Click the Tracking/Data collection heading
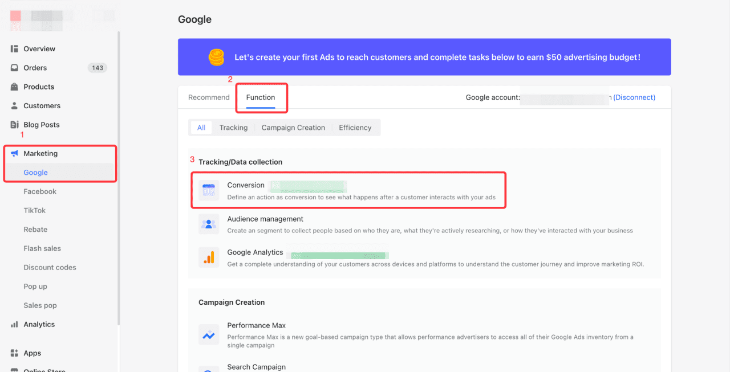This screenshot has height=372, width=730. 240,162
